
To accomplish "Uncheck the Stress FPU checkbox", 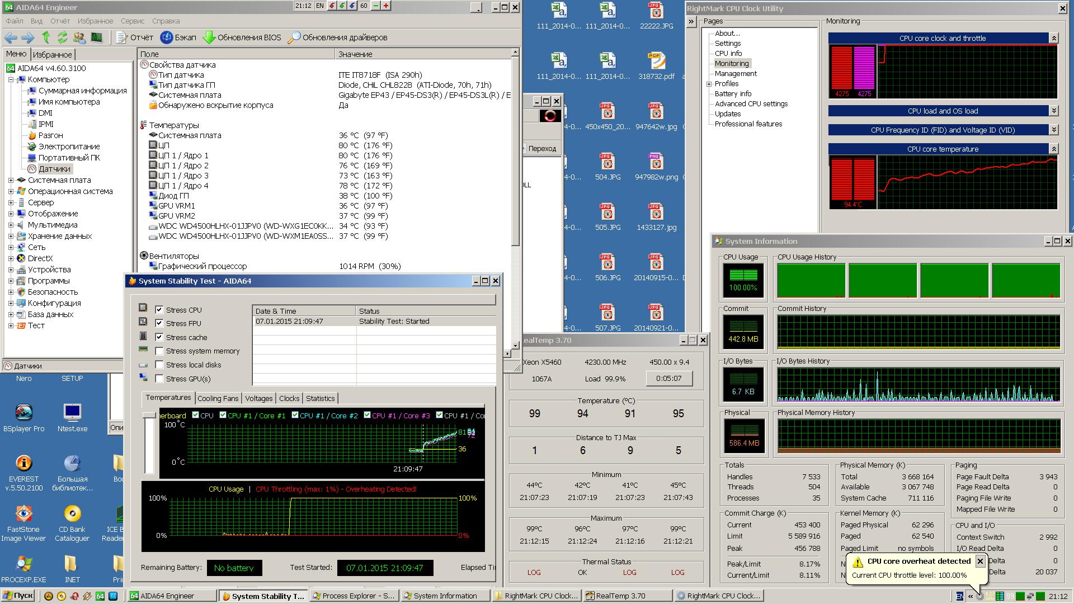I will (x=159, y=323).
